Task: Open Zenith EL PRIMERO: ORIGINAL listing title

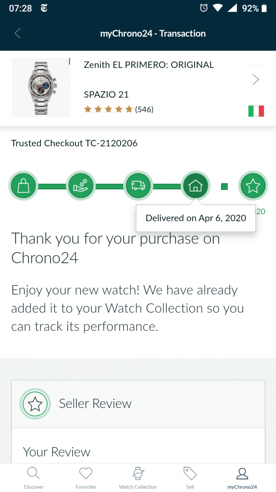Action: pyautogui.click(x=149, y=65)
